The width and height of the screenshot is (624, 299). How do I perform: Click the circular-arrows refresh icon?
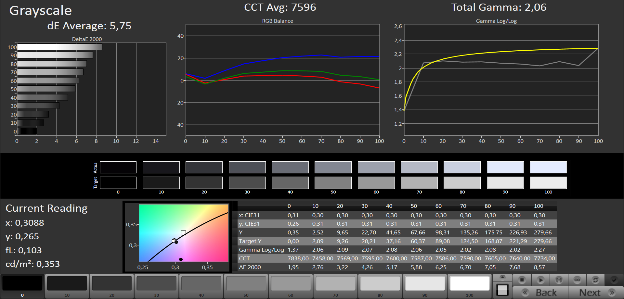click(x=595, y=280)
